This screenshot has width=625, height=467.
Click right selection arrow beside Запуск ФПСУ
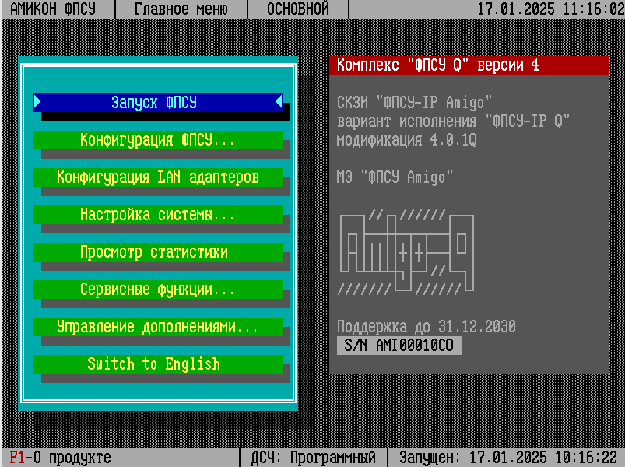279,103
